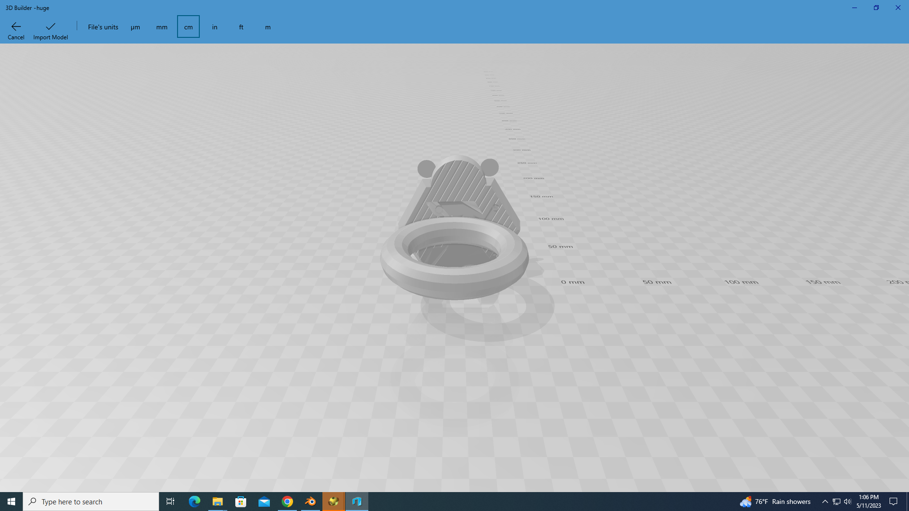Open Microsoft Edge from taskbar
Image resolution: width=909 pixels, height=511 pixels.
click(195, 502)
